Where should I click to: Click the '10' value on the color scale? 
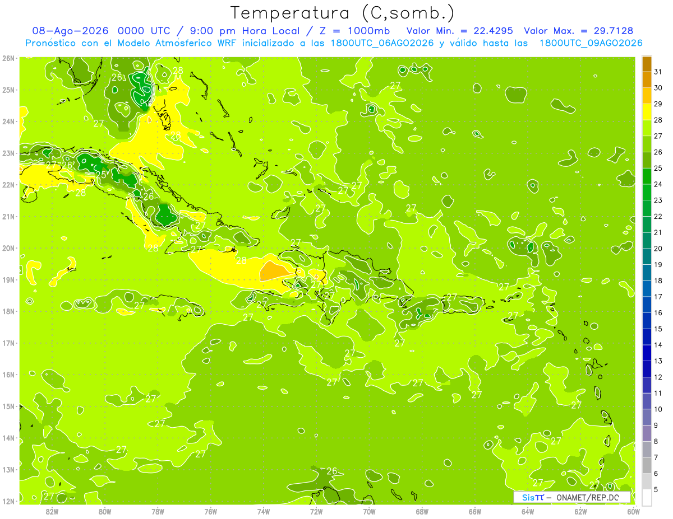coord(658,409)
